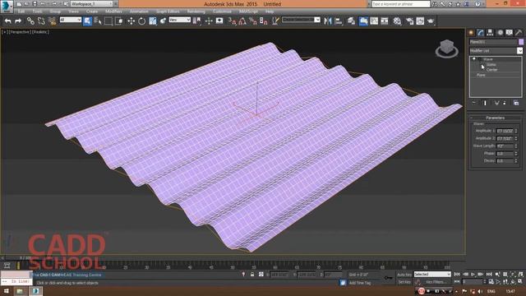Click the Set Key button
Screen dimensions: 526x296
[404, 282]
